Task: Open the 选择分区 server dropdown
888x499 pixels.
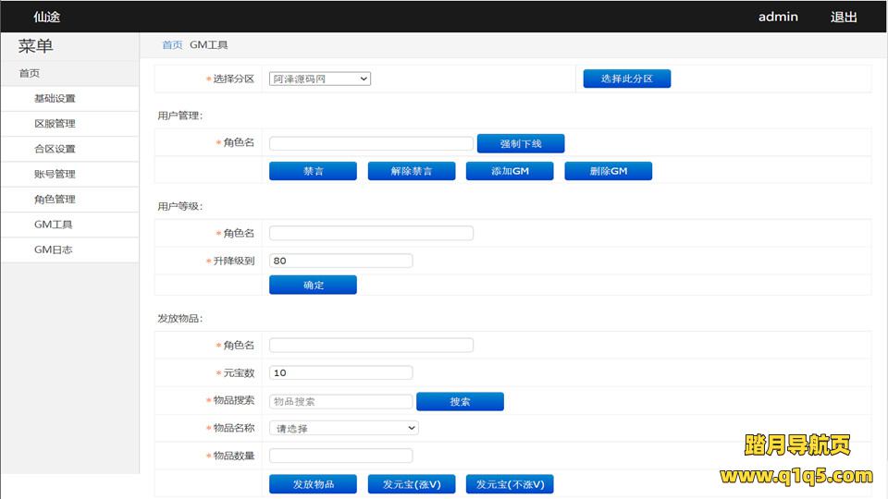Action: 320,79
